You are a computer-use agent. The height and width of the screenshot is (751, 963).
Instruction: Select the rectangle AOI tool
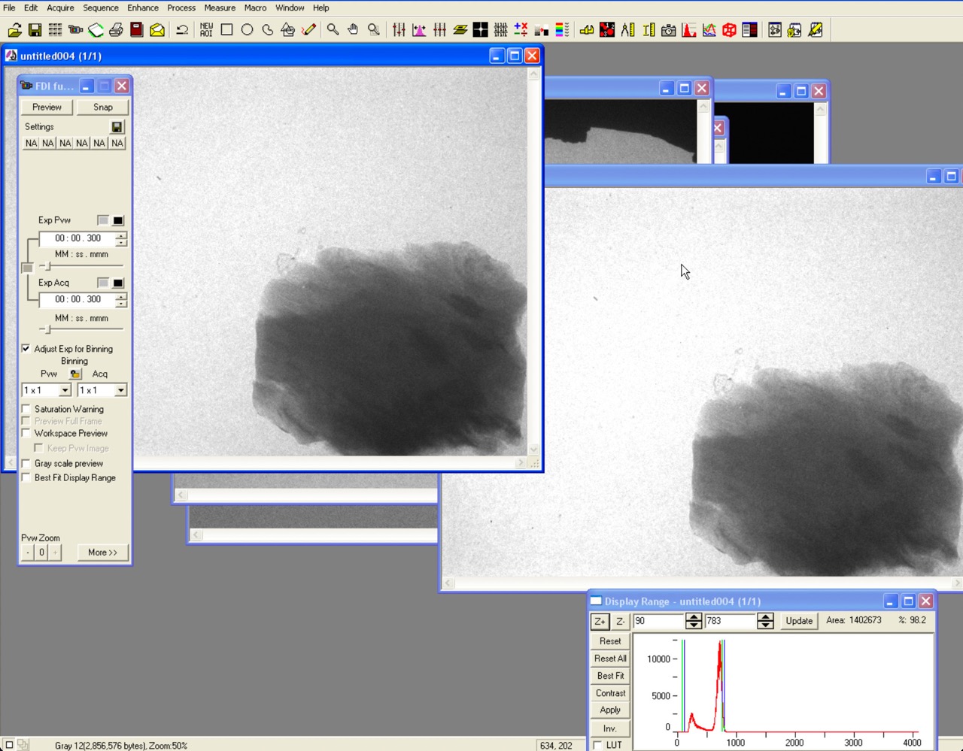tap(226, 30)
